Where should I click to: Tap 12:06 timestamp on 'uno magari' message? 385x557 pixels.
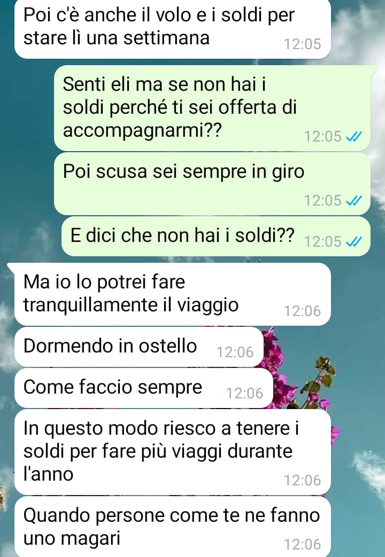(303, 544)
